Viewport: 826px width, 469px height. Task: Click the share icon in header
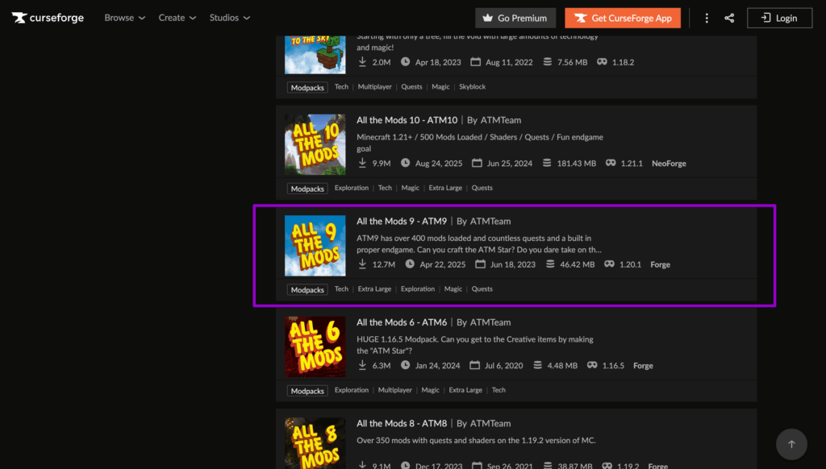(729, 18)
